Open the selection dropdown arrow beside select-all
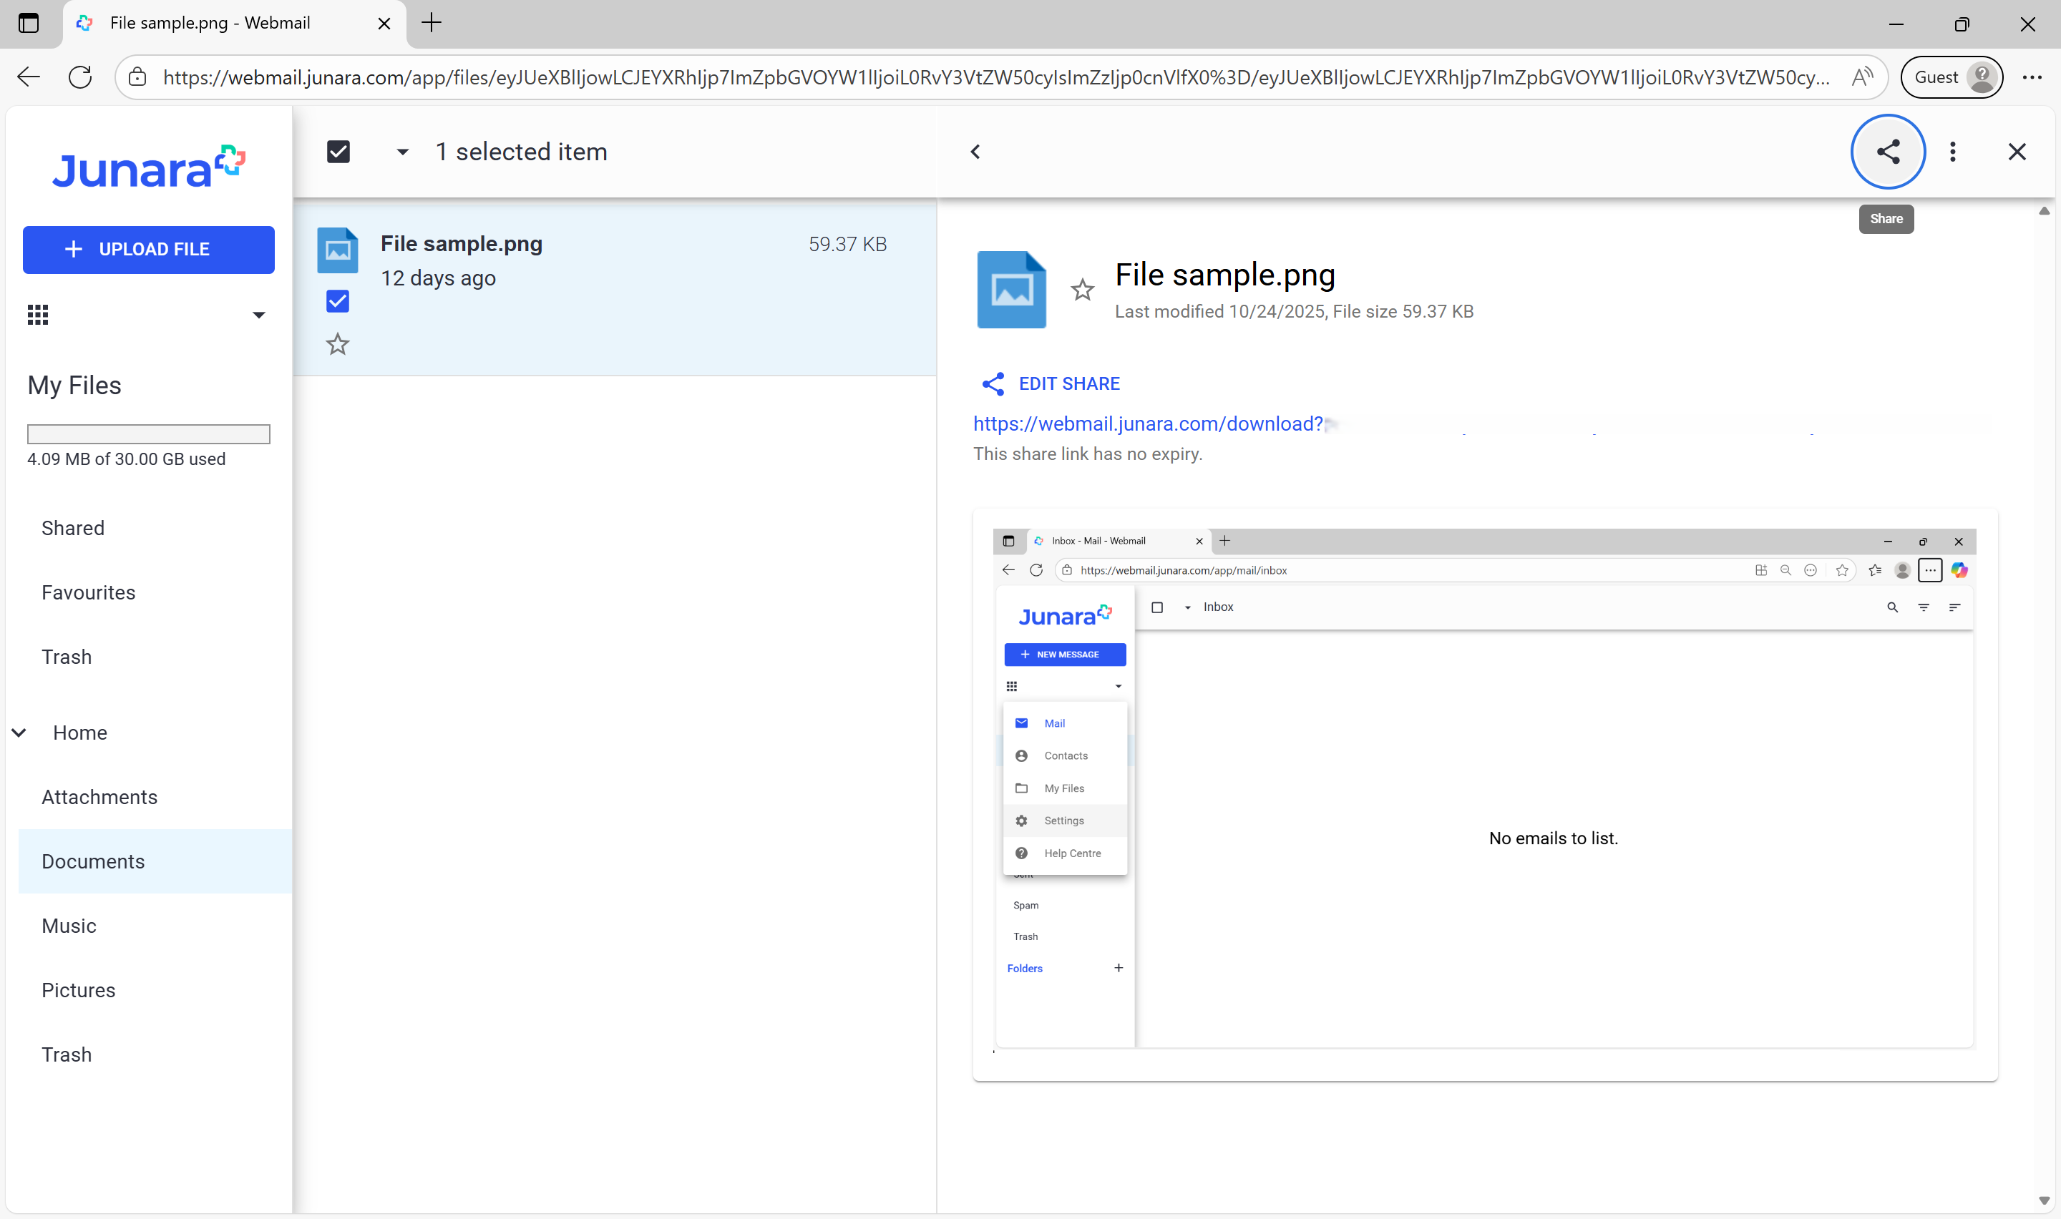This screenshot has width=2061, height=1219. [x=402, y=152]
